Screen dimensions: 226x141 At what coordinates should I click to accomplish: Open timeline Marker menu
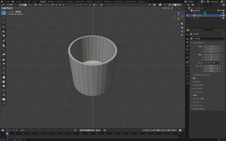point(16,130)
